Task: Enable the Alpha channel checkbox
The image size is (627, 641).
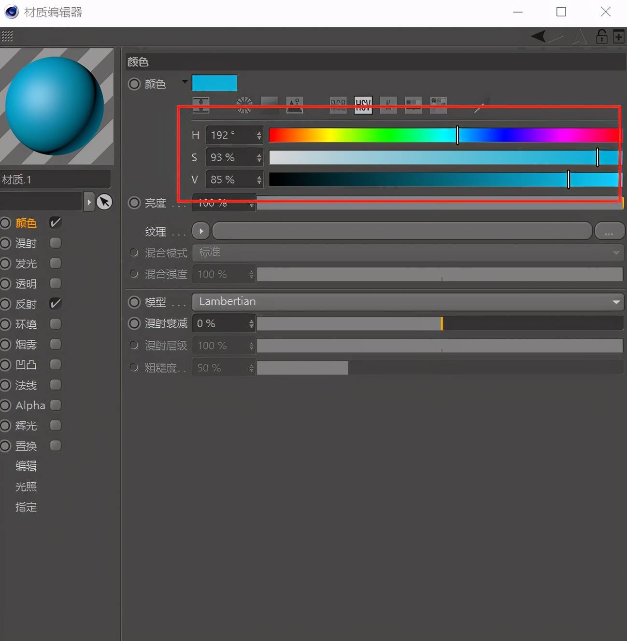Action: (x=56, y=405)
